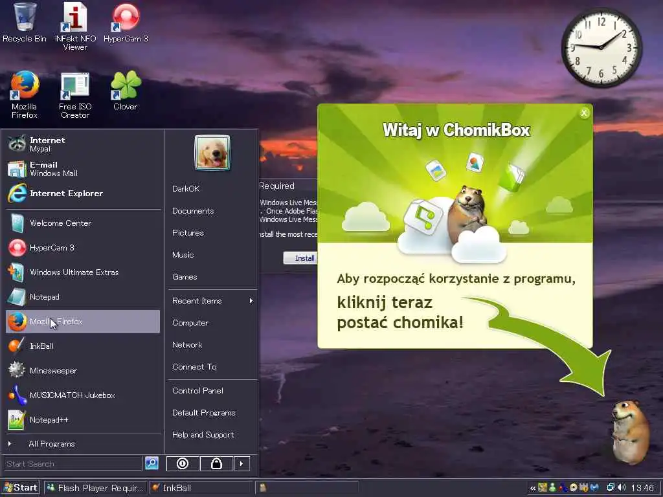Open Network from Start menu
Screen dimensions: 663x497
212,345
